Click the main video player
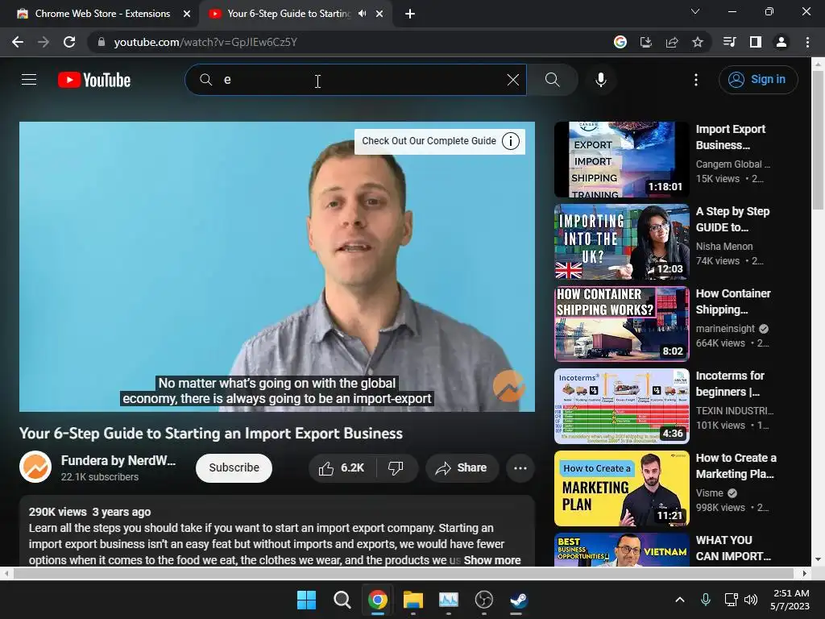Screen dimensions: 825x619 [x=277, y=267]
